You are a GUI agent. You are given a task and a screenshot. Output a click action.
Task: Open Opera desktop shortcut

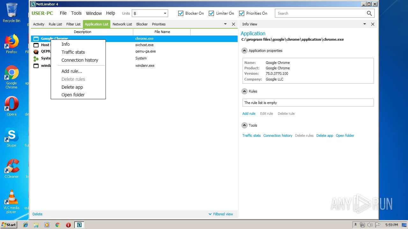click(x=11, y=106)
